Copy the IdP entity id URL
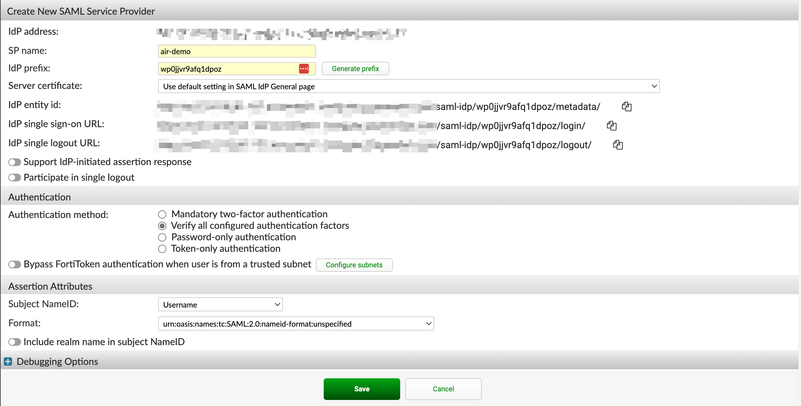The width and height of the screenshot is (801, 406). tap(626, 106)
